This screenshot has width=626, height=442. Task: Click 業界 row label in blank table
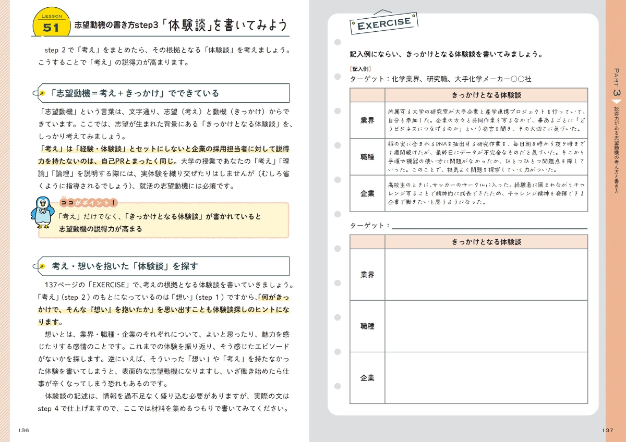coord(367,275)
